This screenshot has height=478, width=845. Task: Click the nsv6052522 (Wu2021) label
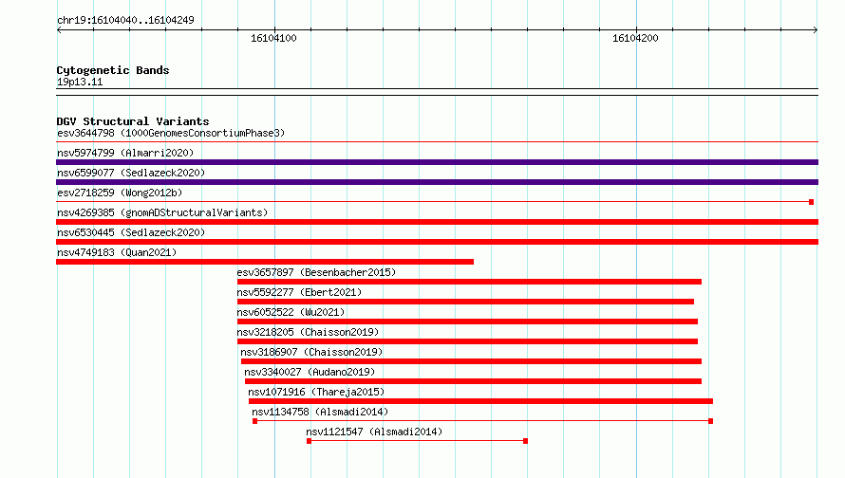point(291,312)
